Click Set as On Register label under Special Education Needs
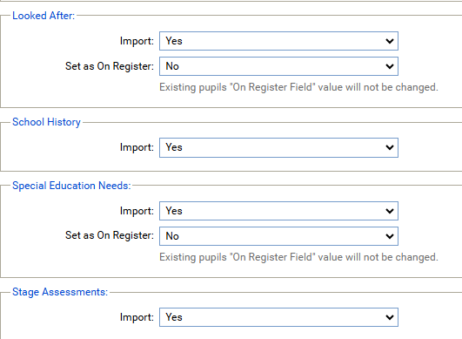This screenshot has height=339, width=462. 110,235
